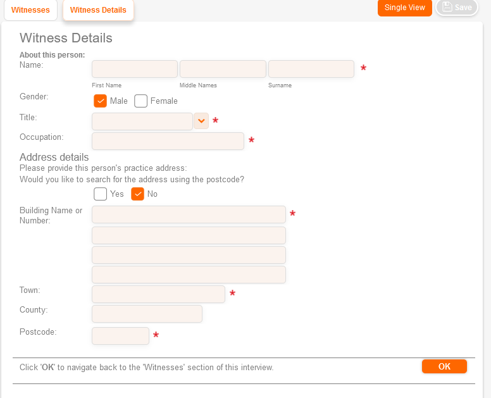Focus the Town text field

[158, 294]
